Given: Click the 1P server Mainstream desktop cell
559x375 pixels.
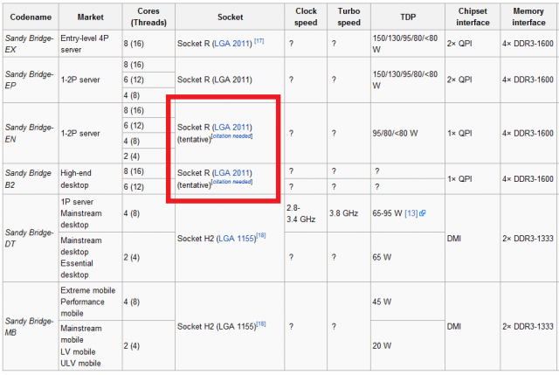Looking at the screenshot, I should click(91, 213).
